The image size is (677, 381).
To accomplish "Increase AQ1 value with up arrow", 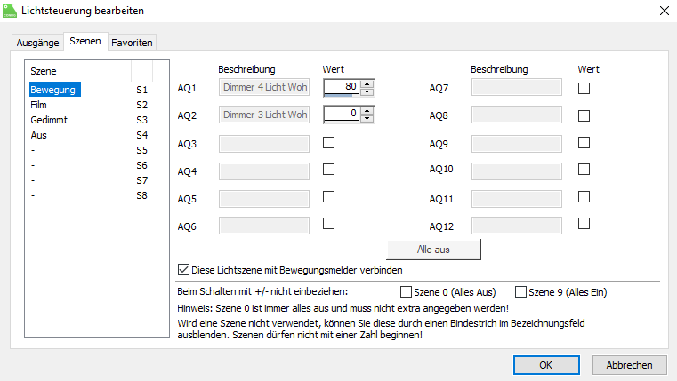I will click(367, 83).
